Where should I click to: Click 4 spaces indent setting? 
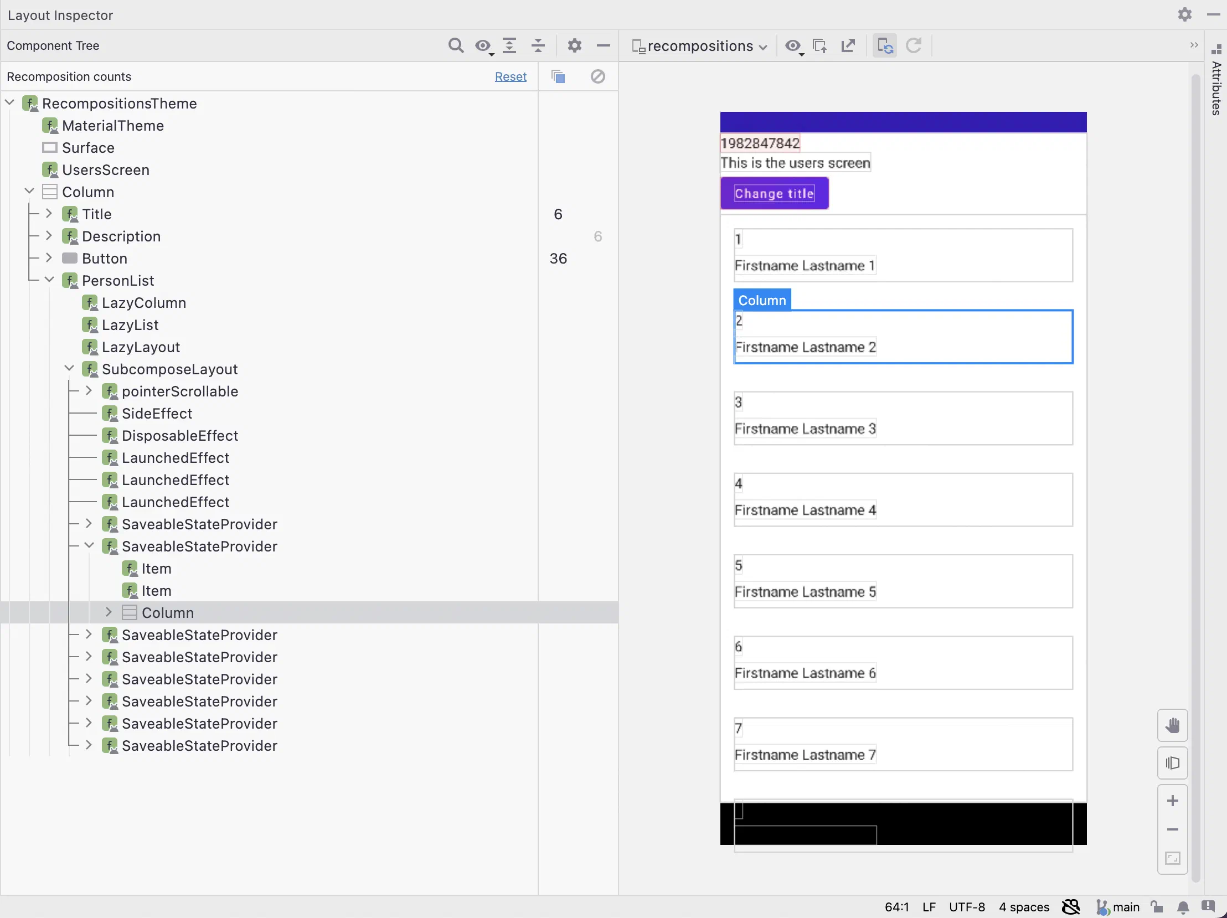(x=1024, y=907)
